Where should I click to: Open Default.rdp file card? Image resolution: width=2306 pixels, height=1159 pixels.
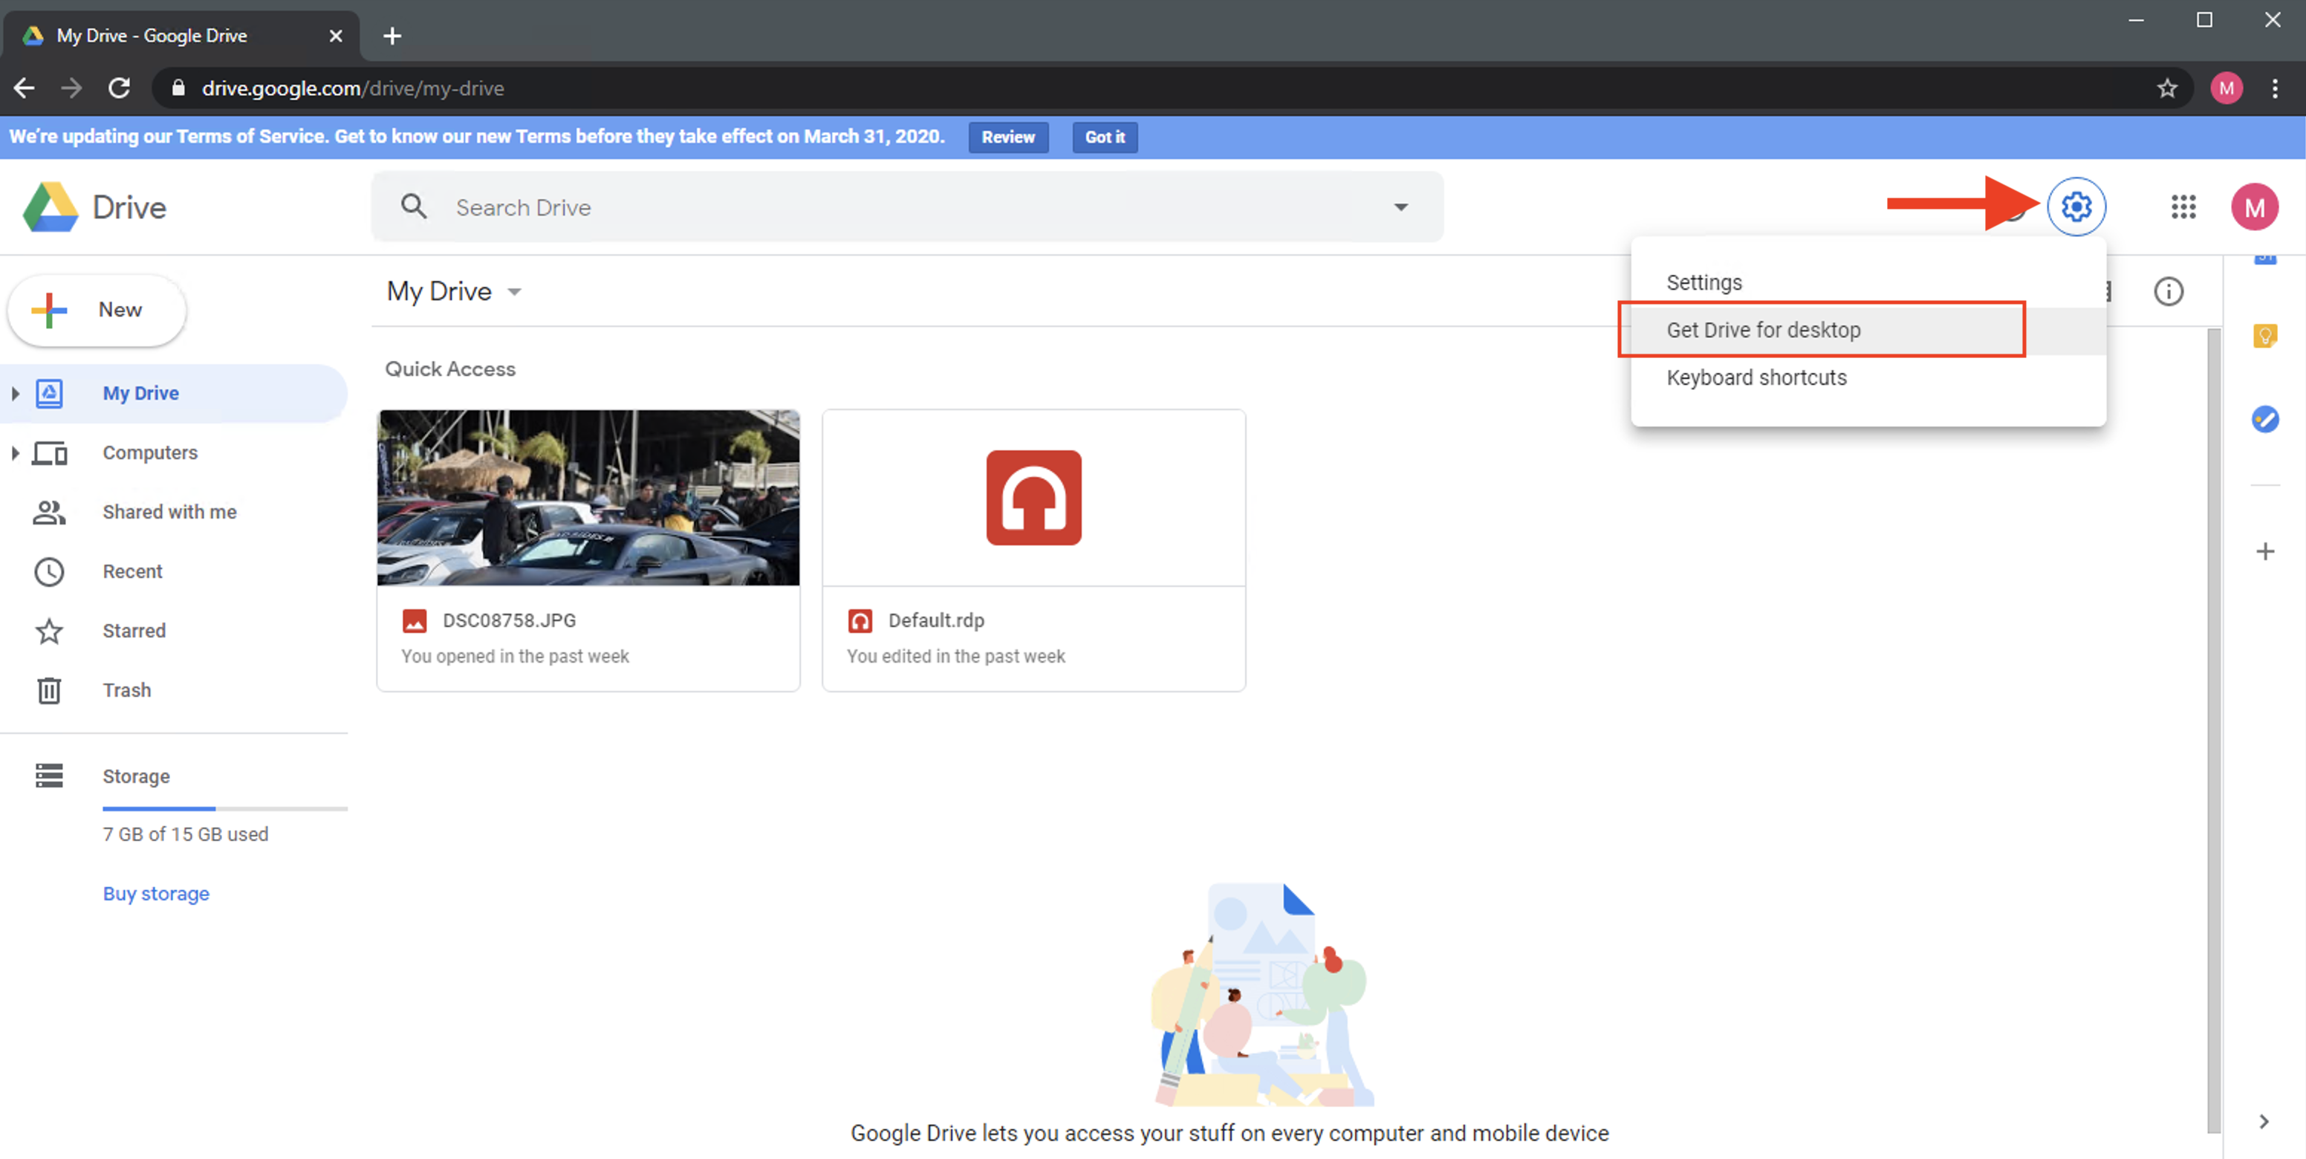1033,551
